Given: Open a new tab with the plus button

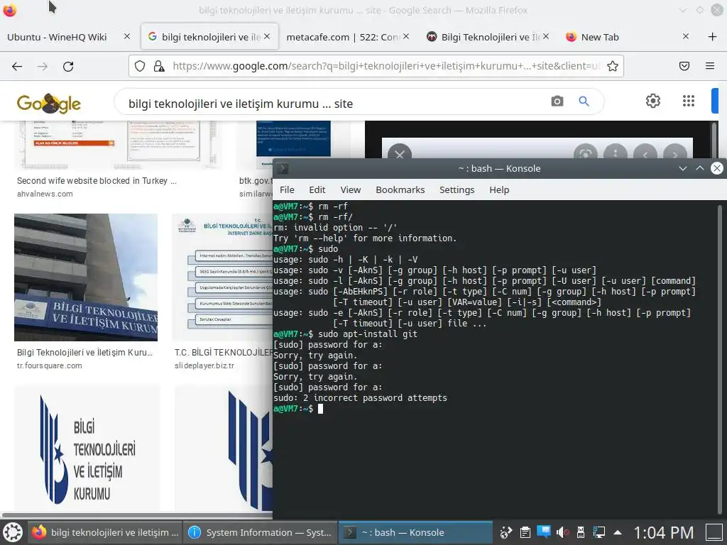Looking at the screenshot, I should point(713,37).
